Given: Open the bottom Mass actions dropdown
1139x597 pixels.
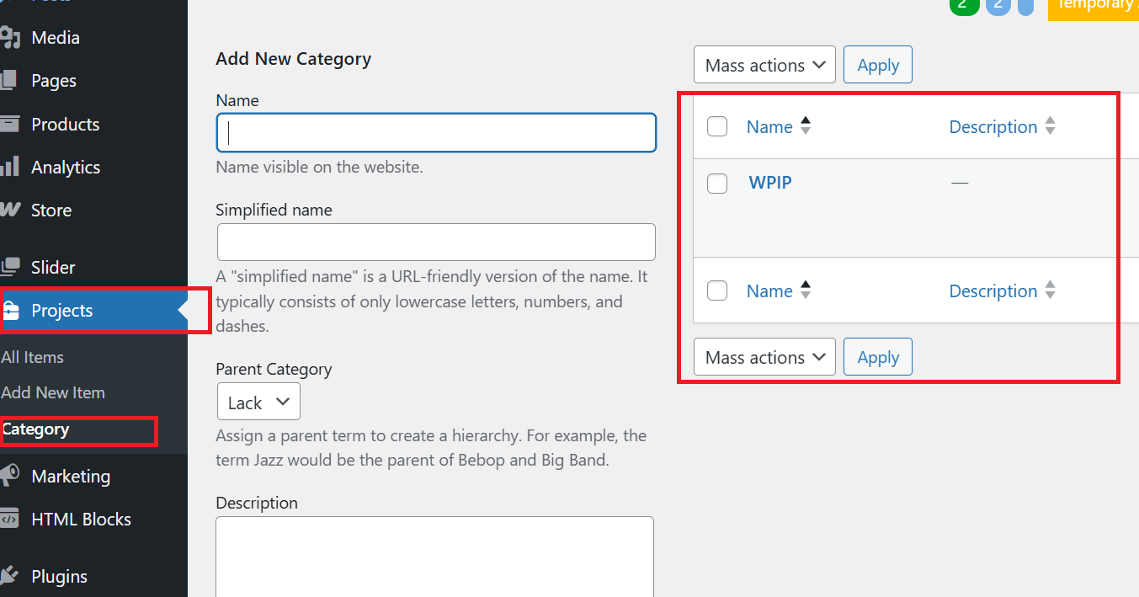Looking at the screenshot, I should tap(764, 357).
